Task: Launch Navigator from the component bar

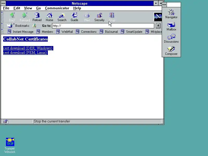Action: [x=171, y=14]
